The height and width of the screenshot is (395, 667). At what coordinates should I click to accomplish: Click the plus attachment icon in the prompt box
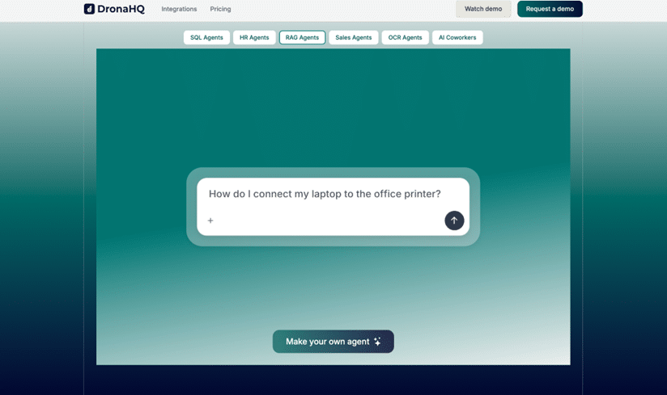[210, 221]
